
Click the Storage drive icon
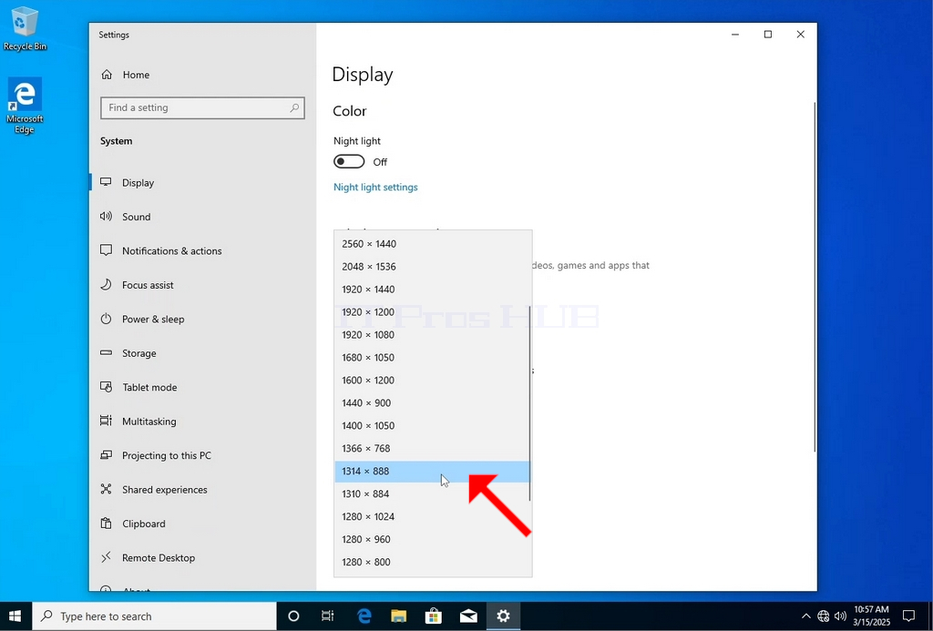tap(106, 352)
